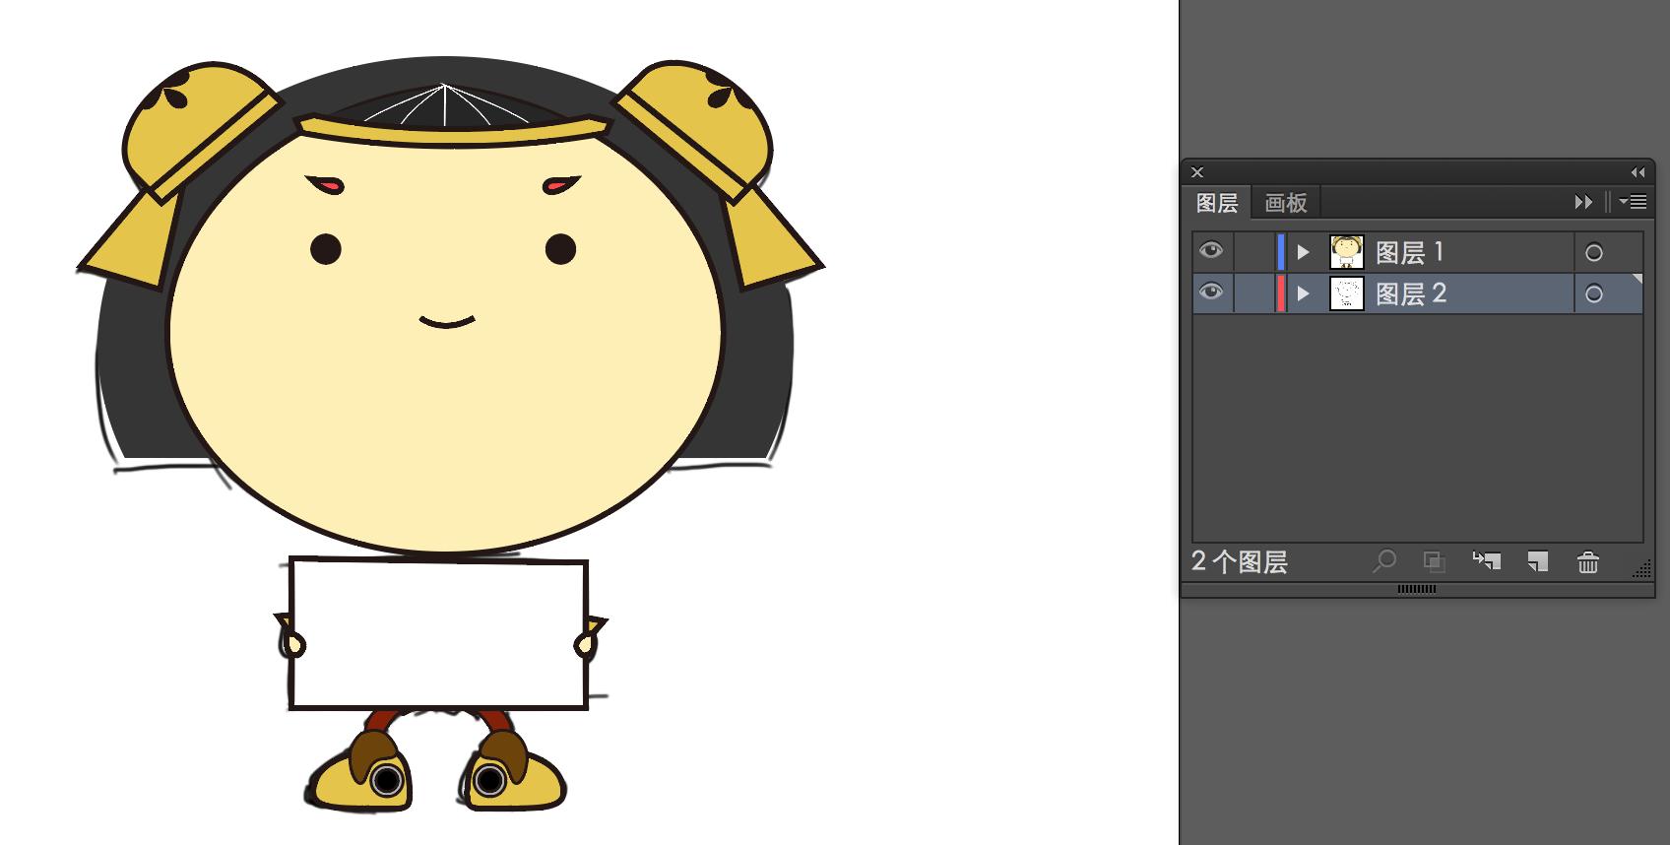
Task: Toggle visibility of 图层 2
Action: (x=1211, y=292)
